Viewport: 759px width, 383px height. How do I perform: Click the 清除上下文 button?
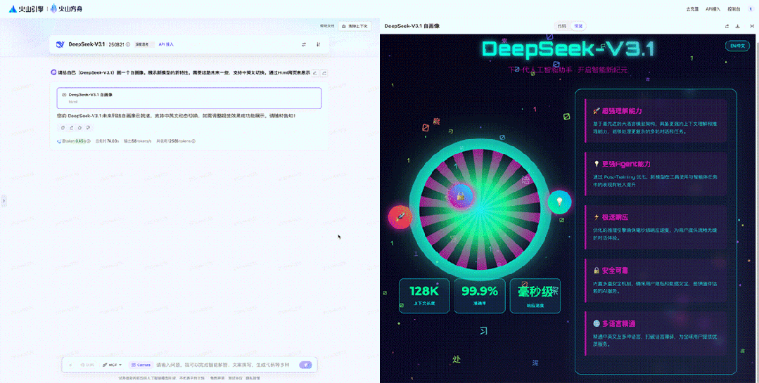[355, 26]
